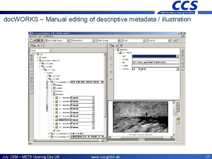Screen dimensions: 212x159
Task: Click the '>>>' more button in left sidebar
Action: (31, 91)
